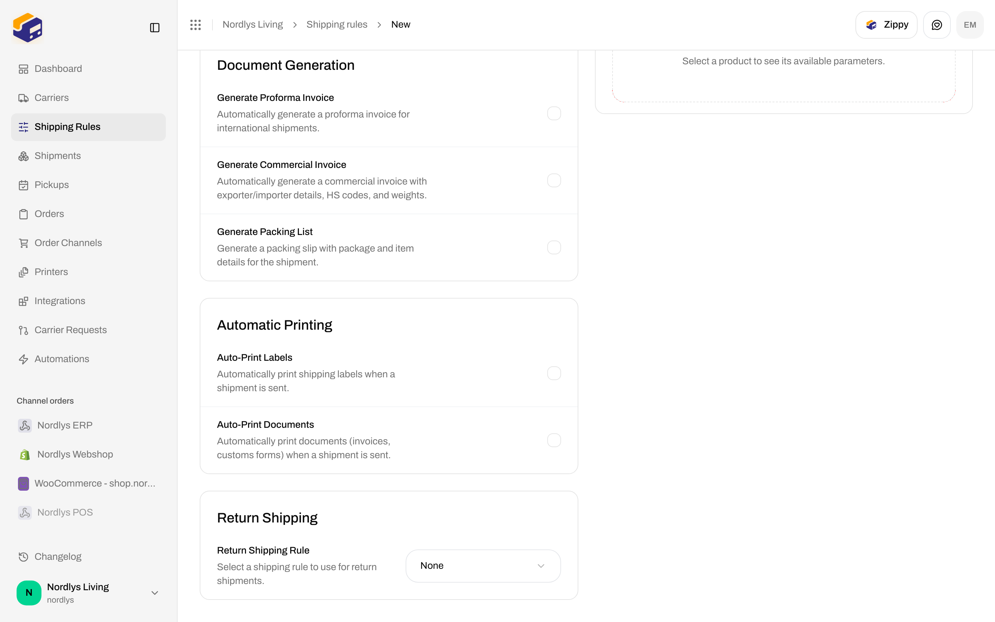The image size is (995, 622).
Task: Open the Return Shipping Rule dropdown
Action: tap(483, 566)
